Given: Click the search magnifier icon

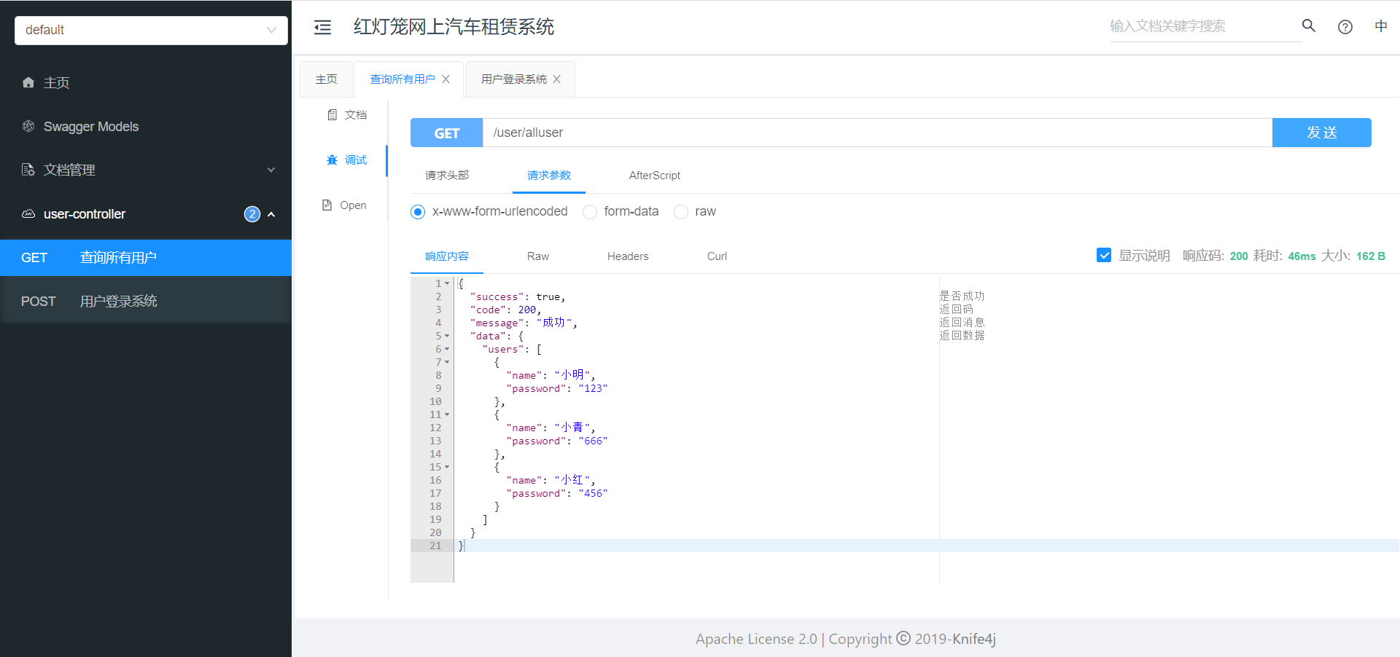Looking at the screenshot, I should (1309, 25).
